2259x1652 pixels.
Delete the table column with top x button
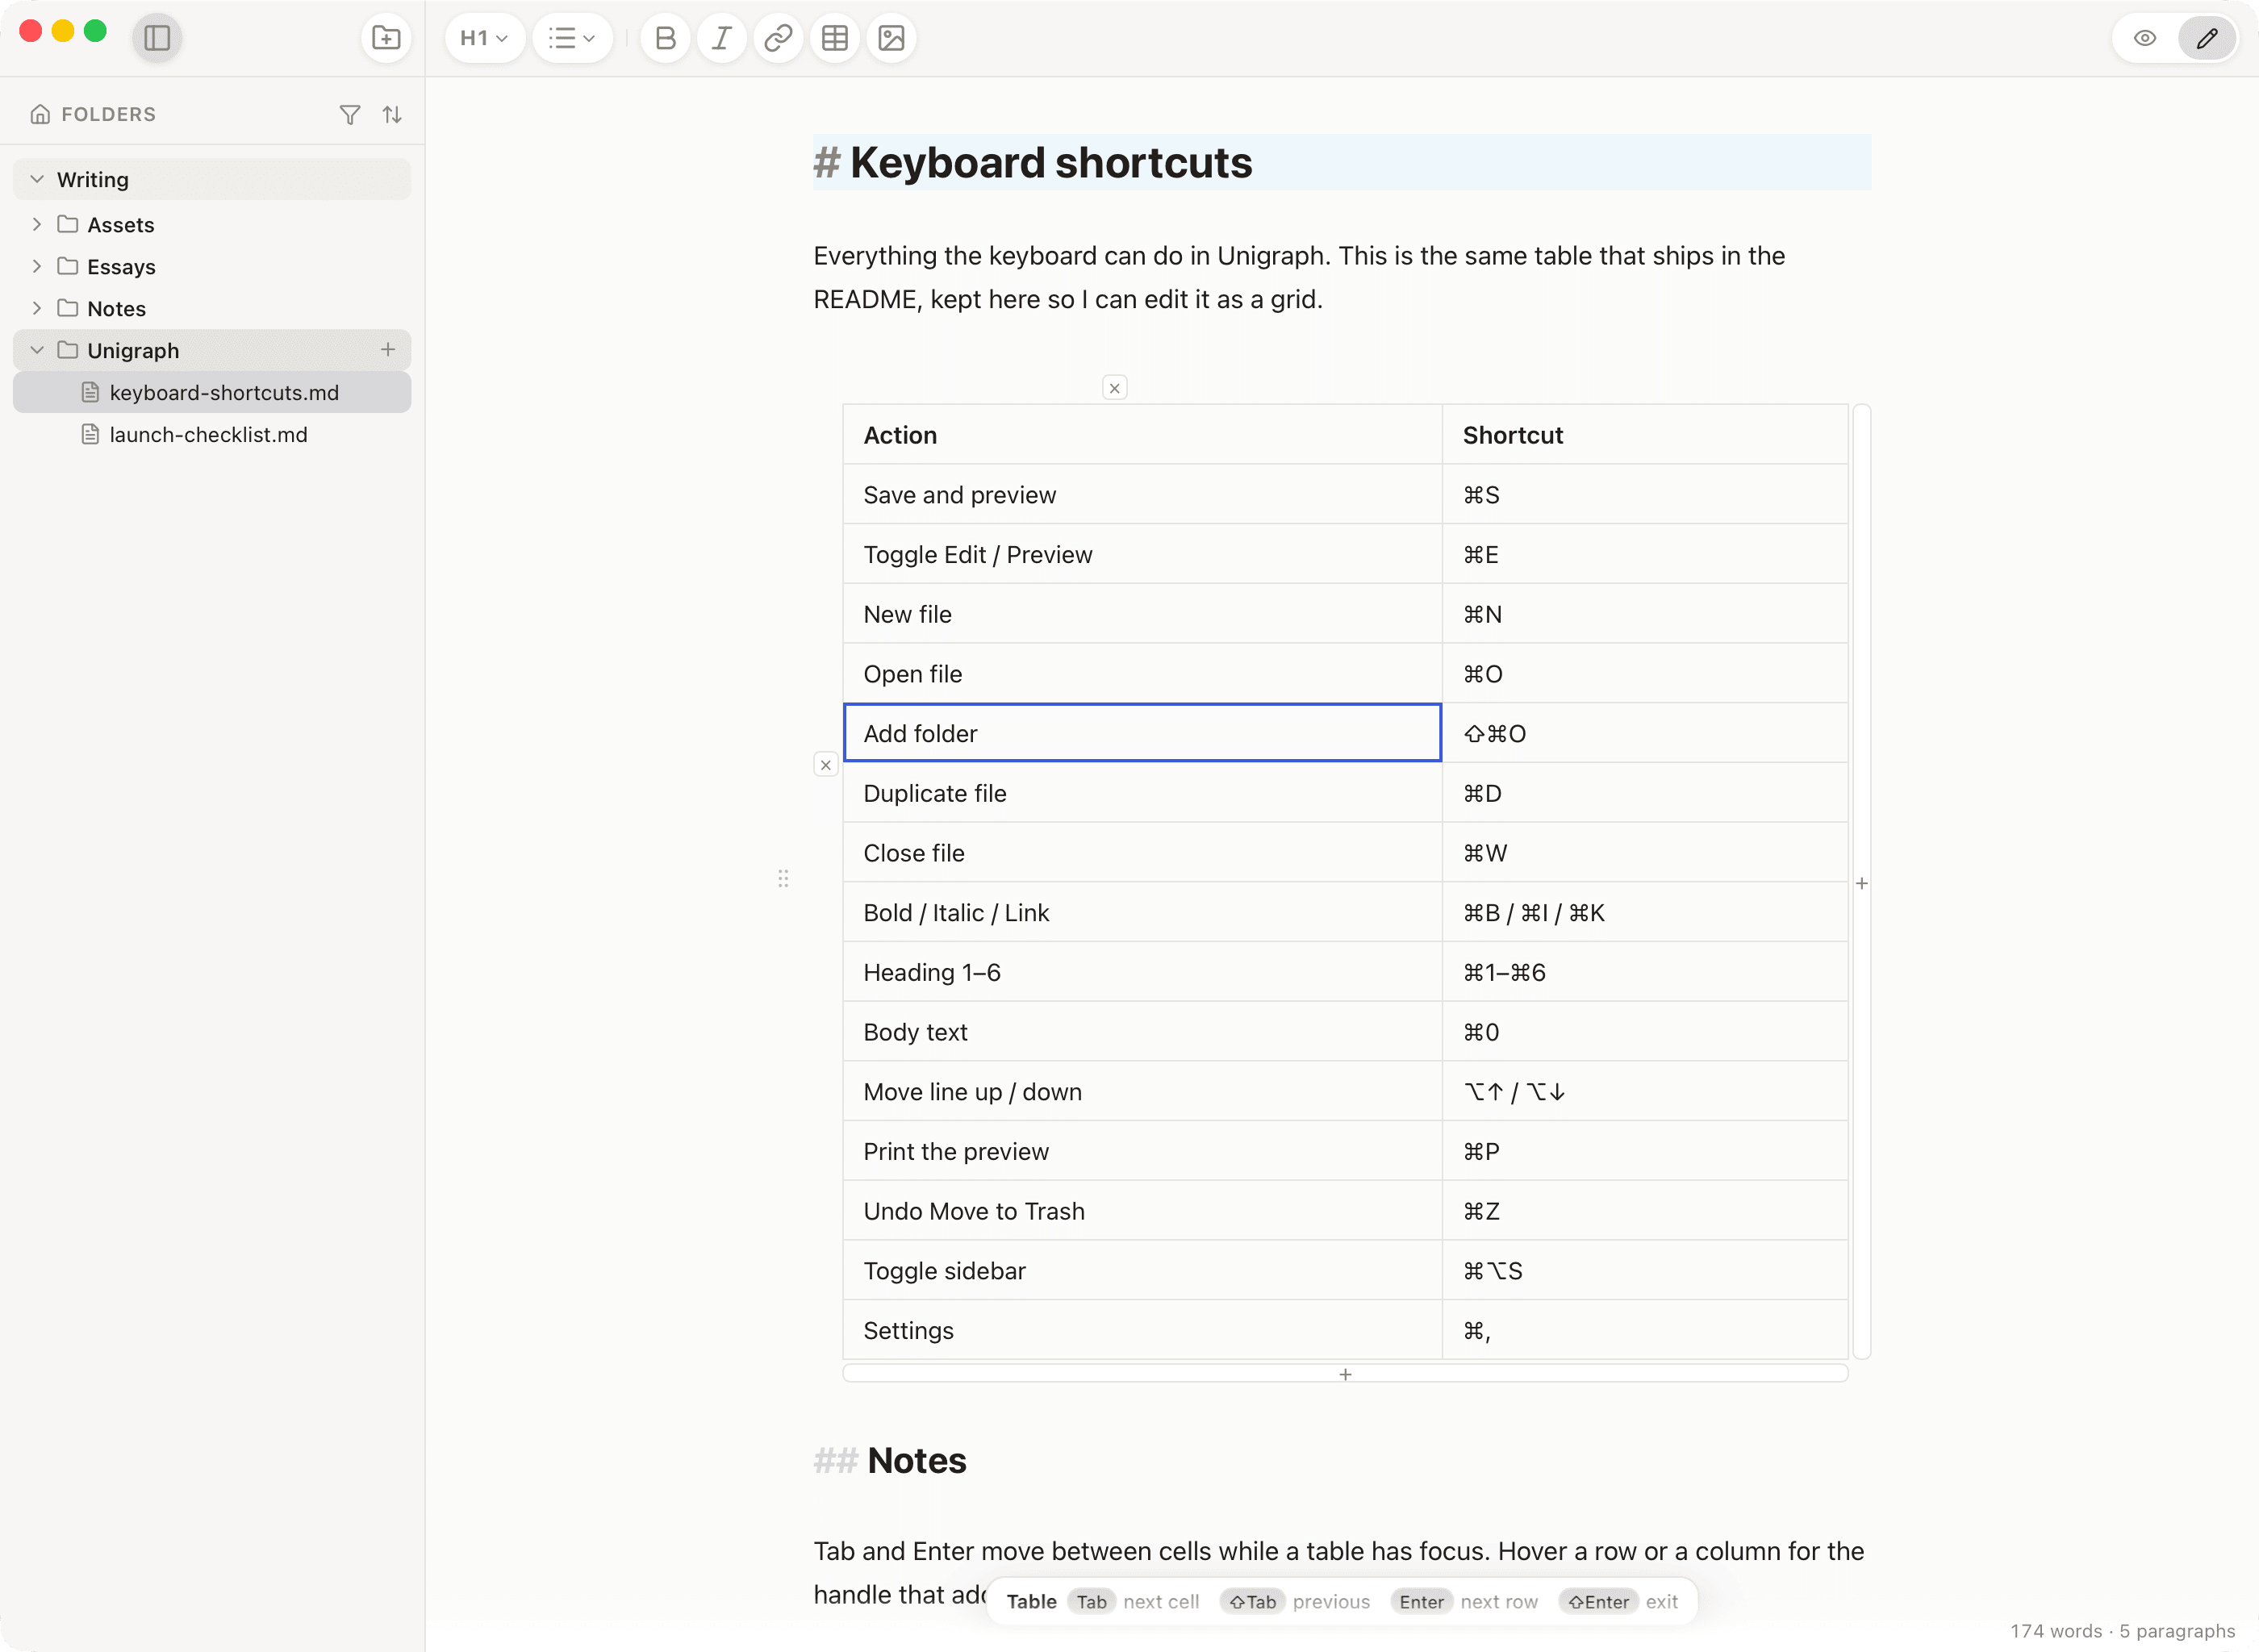click(1115, 388)
